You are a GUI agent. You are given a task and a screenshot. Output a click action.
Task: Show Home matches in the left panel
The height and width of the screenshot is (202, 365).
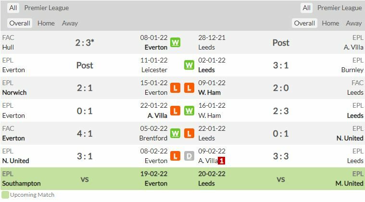coord(46,23)
